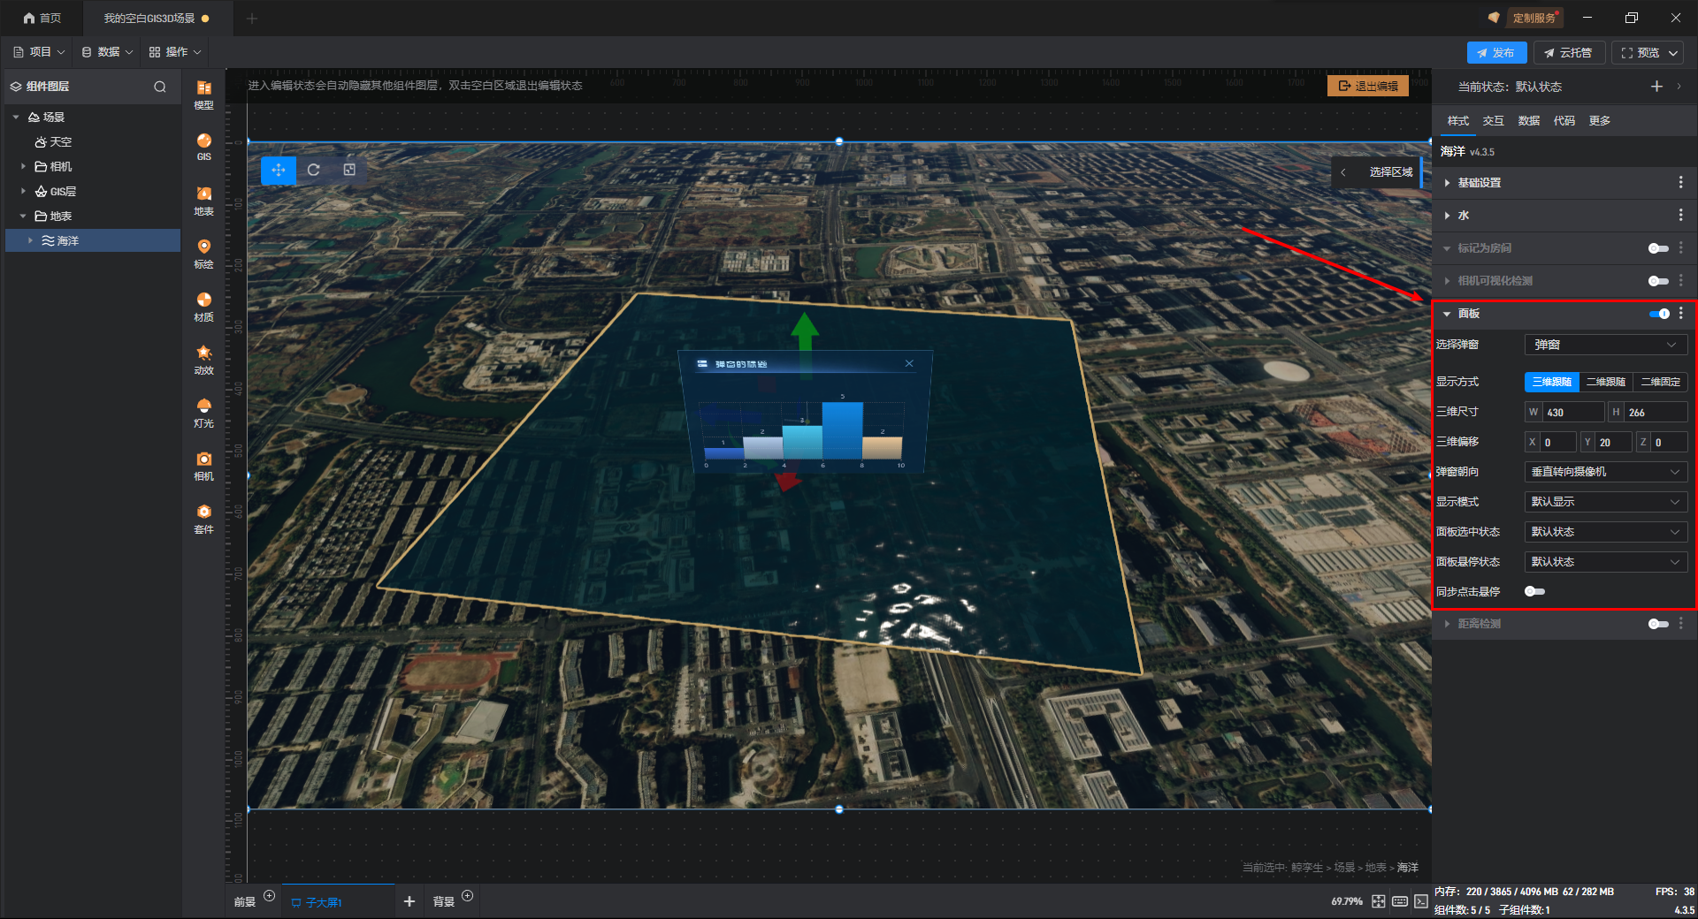
Task: Search component layers with magnifier icon
Action: (160, 87)
